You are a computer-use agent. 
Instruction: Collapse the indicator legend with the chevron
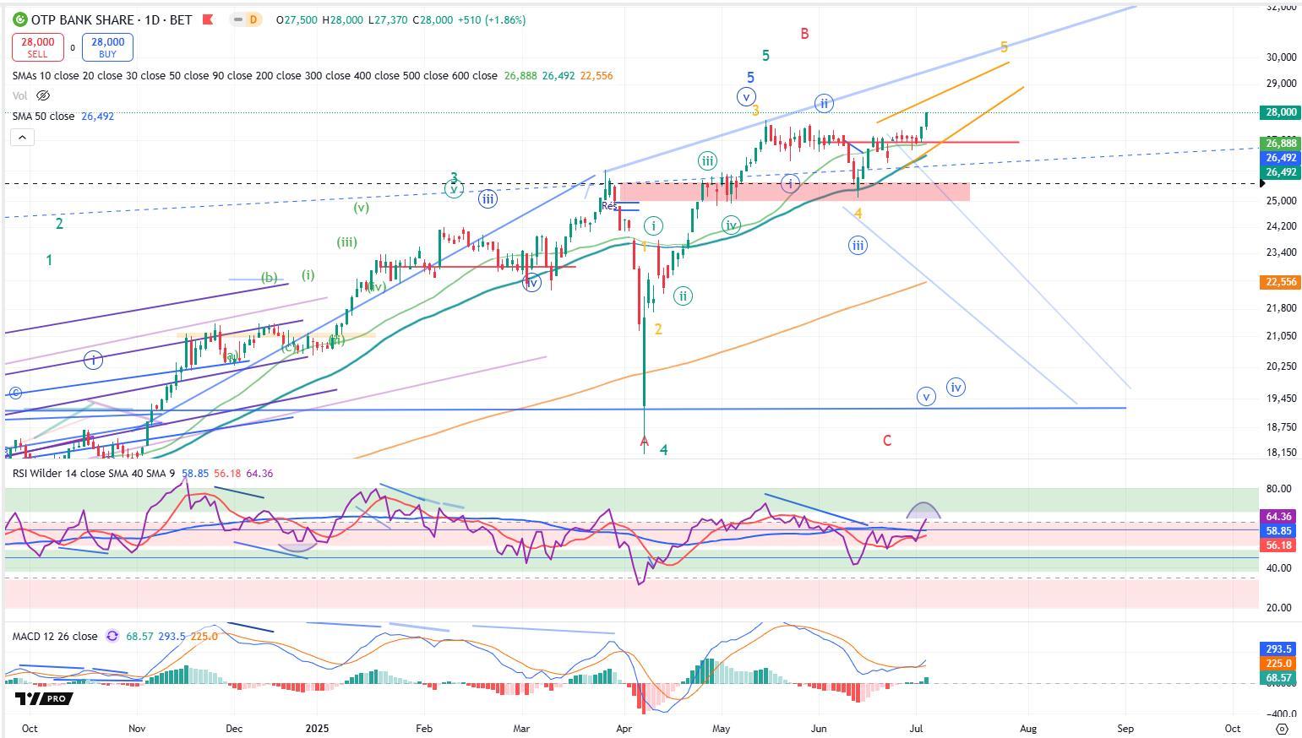click(x=22, y=138)
